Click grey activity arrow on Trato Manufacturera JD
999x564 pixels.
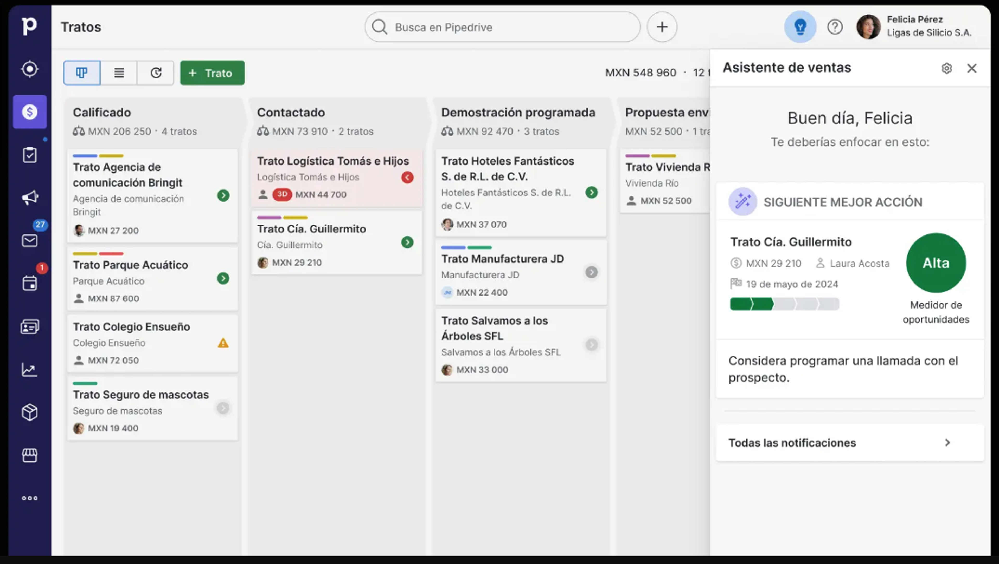[591, 272]
